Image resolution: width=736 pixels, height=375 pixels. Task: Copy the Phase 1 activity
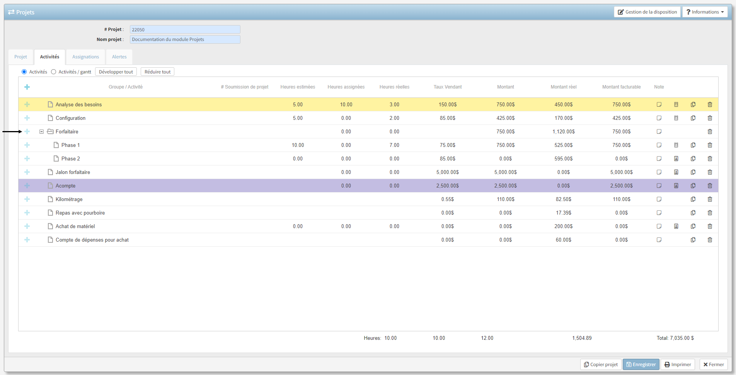[x=693, y=145]
